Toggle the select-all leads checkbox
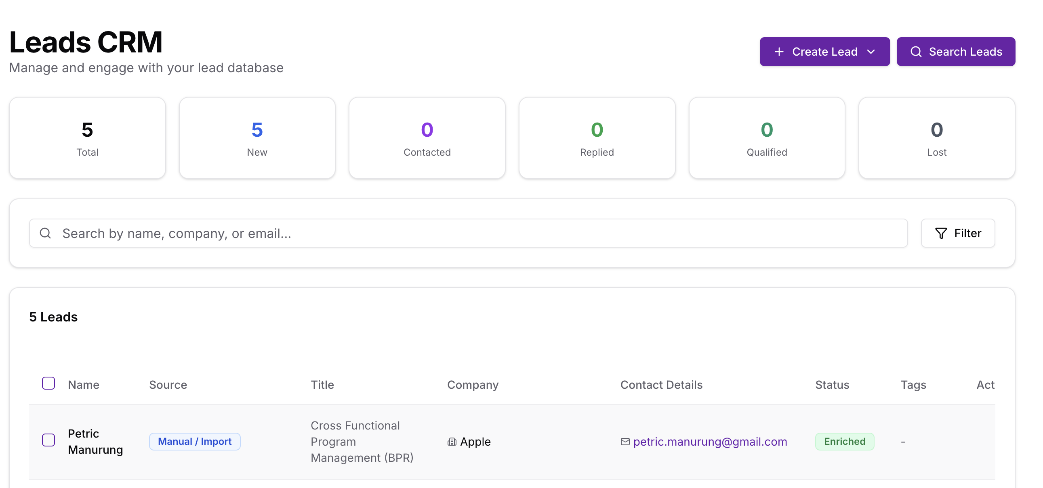Viewport: 1043px width, 488px height. point(48,382)
